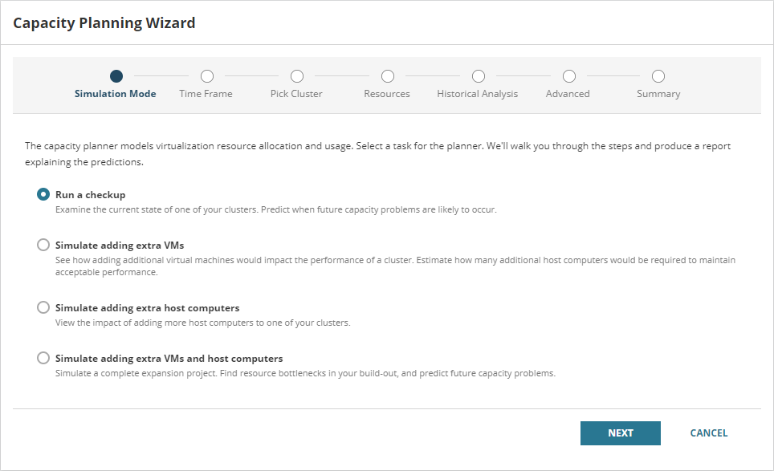Enable Simulate adding extra host computers

pyautogui.click(x=43, y=307)
